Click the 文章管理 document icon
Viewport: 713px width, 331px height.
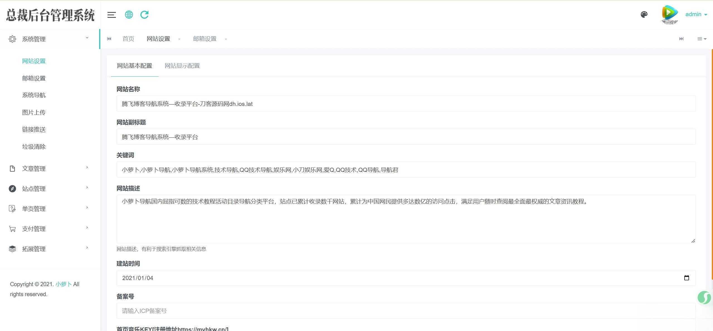(12, 169)
